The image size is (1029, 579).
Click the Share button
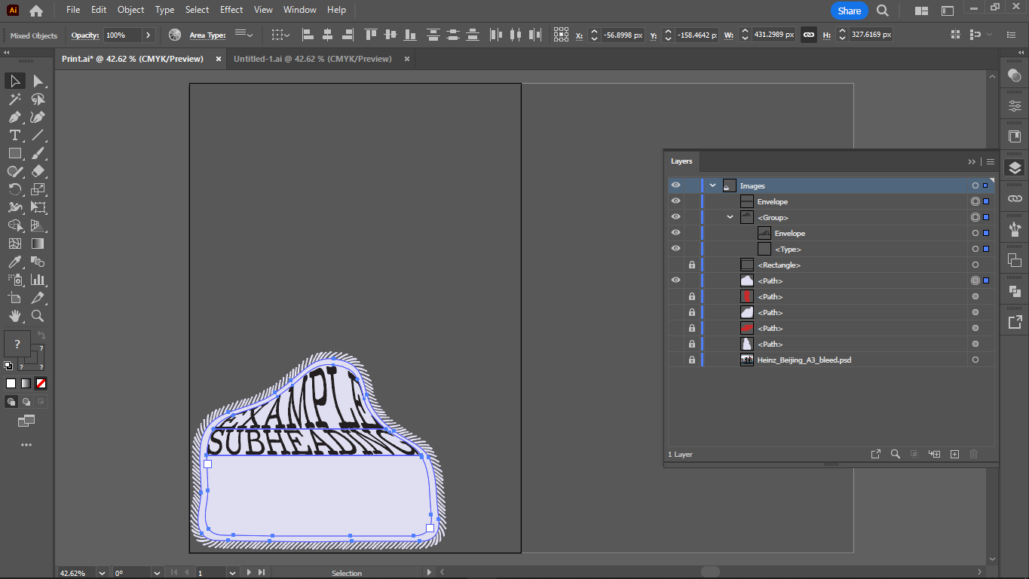coord(849,11)
